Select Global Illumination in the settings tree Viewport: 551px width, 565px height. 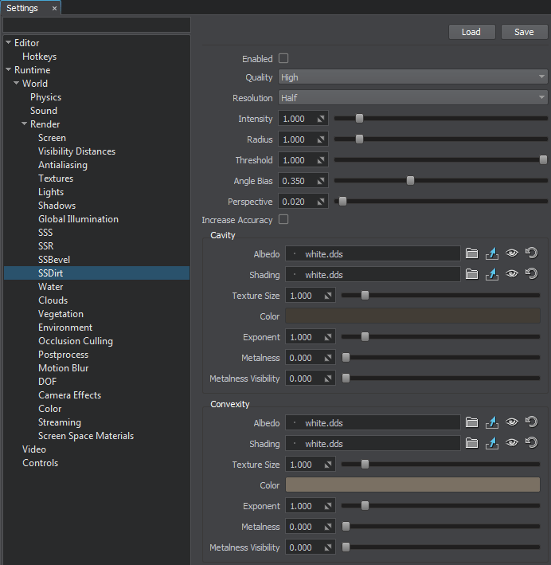[78, 219]
